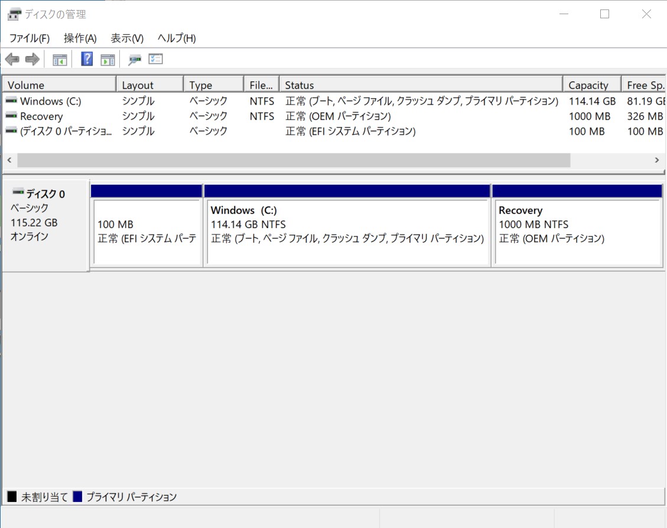
Task: Open the blue Help question mark icon
Action: [x=87, y=59]
